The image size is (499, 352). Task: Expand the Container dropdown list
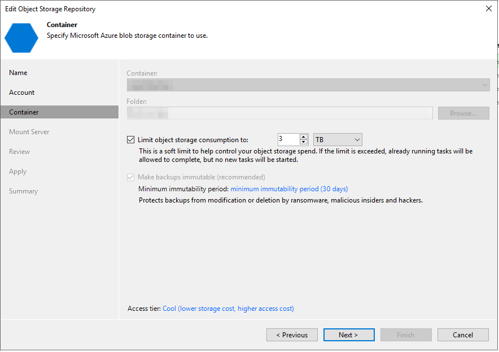tap(484, 85)
